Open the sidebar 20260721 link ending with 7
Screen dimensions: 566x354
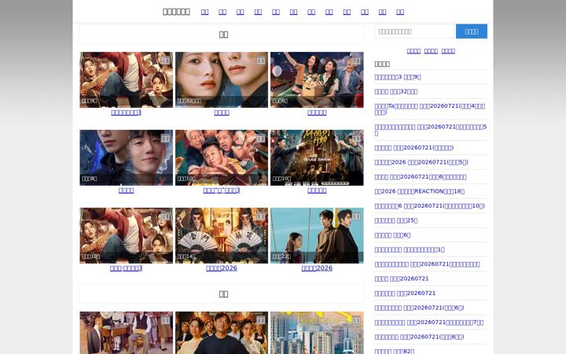pyautogui.click(x=429, y=323)
